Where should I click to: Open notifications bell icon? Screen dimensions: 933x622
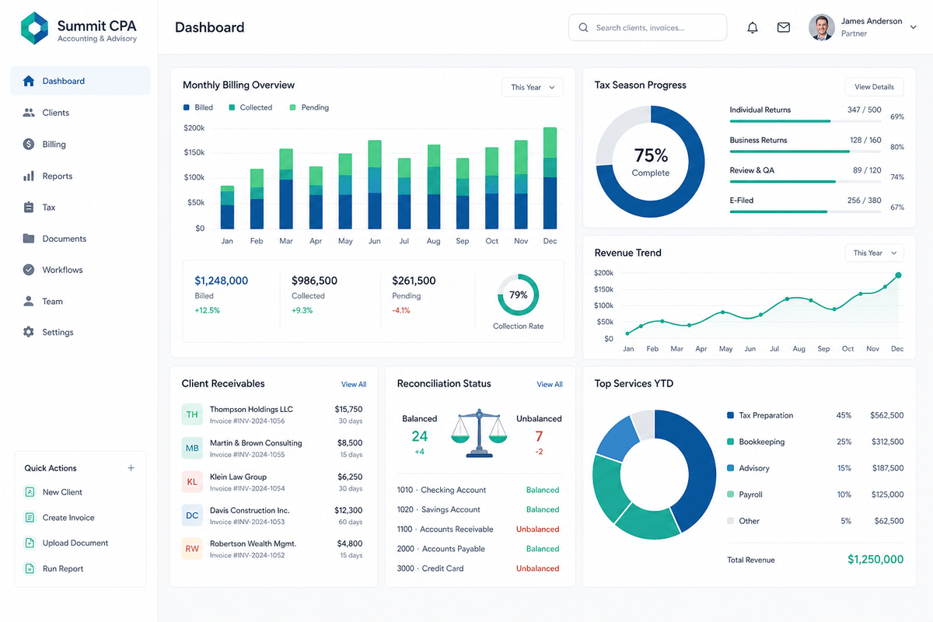click(752, 28)
